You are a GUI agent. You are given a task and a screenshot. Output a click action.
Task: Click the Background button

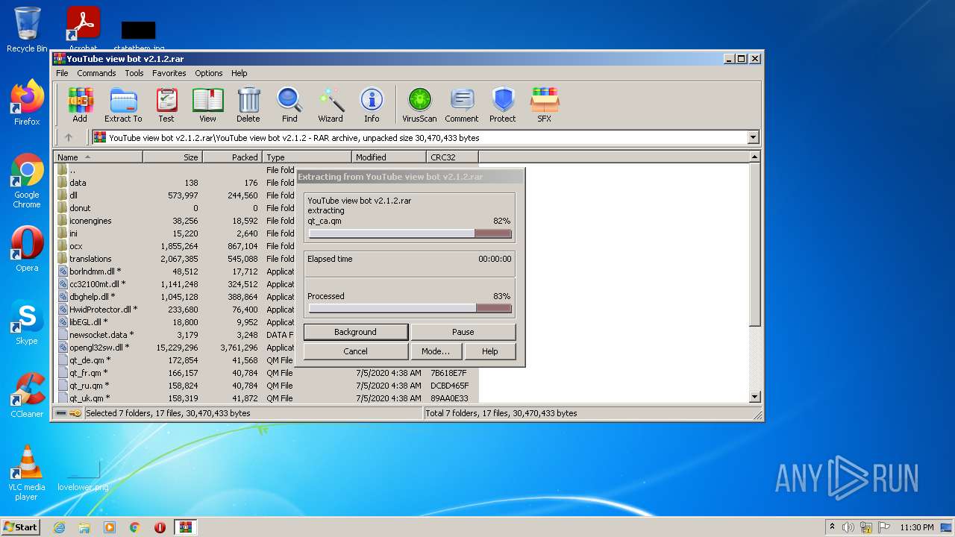[355, 332]
